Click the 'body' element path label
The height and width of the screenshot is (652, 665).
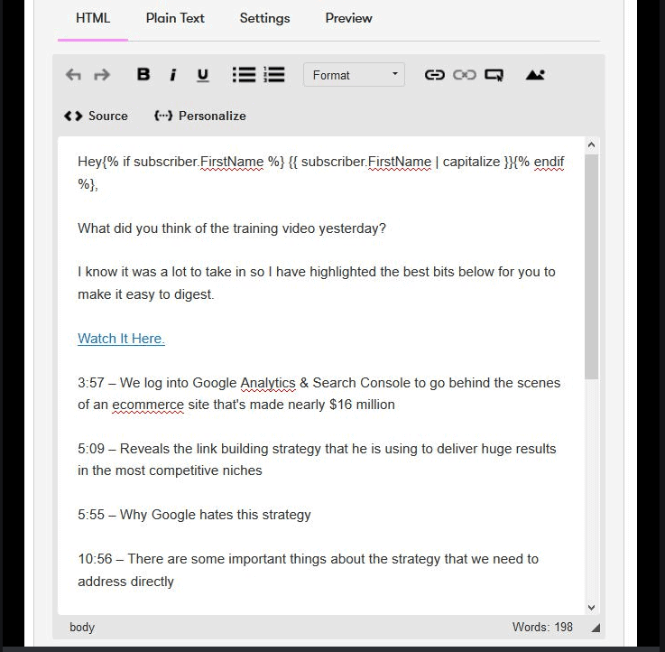[82, 627]
